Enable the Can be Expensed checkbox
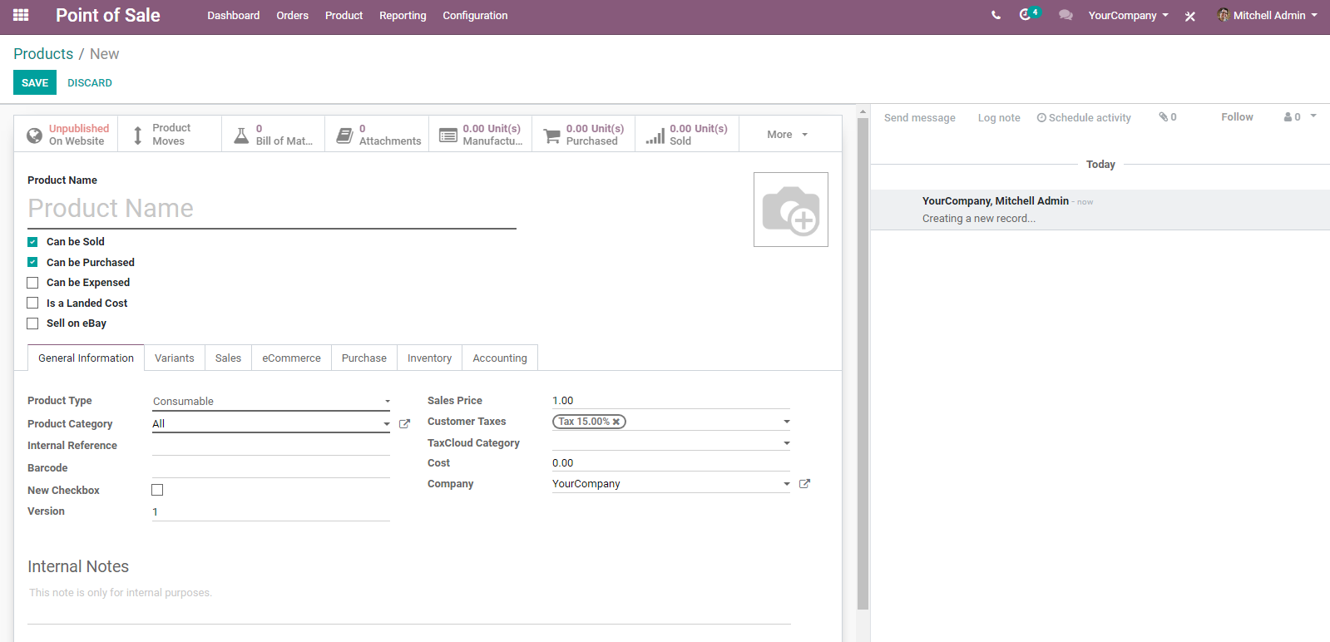The image size is (1330, 642). point(32,283)
